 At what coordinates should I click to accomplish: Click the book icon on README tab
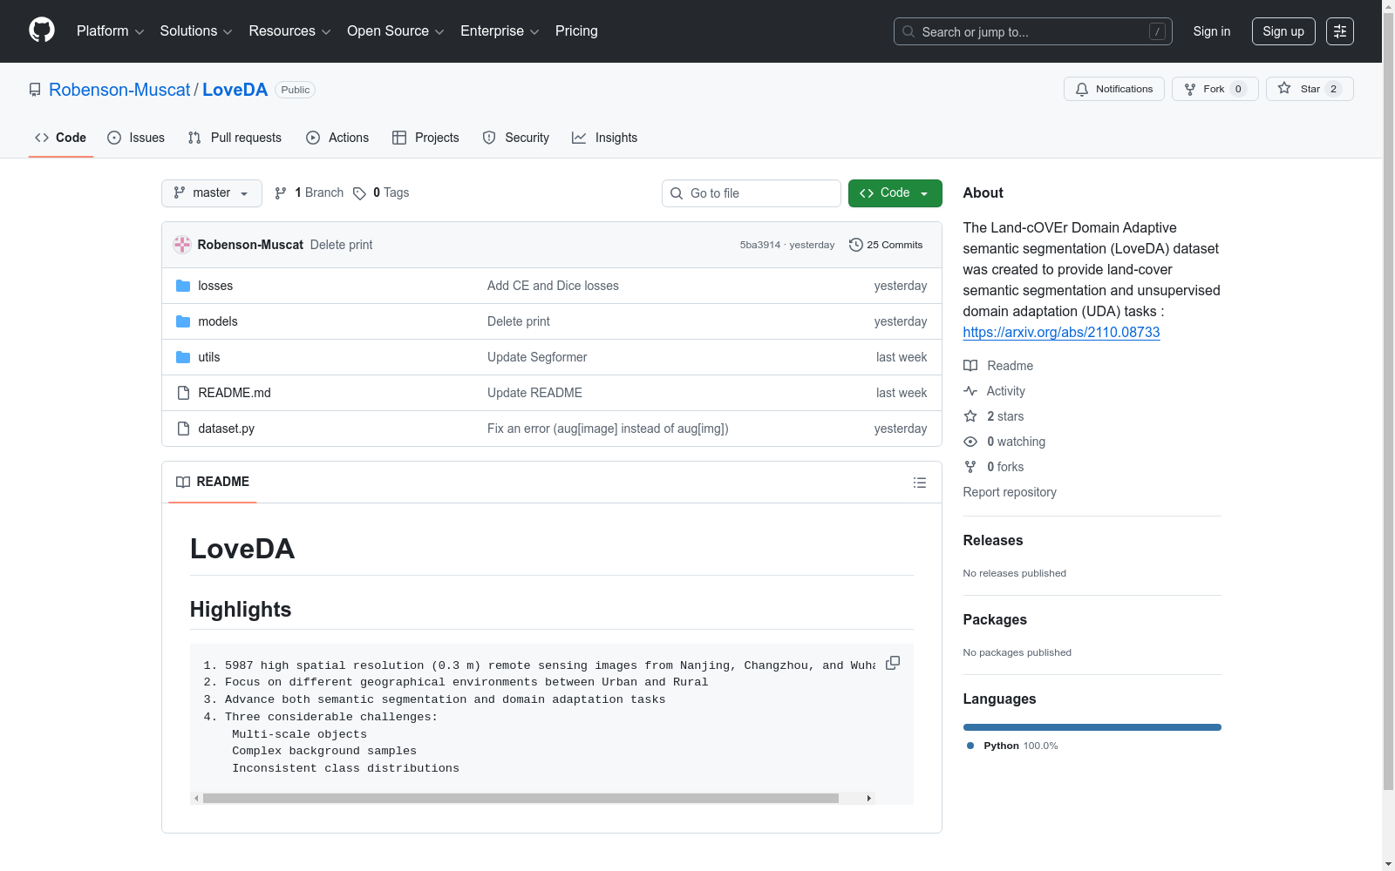point(183,482)
